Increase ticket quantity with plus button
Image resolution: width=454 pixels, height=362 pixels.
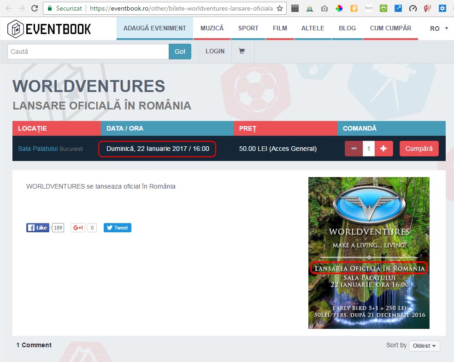point(383,149)
